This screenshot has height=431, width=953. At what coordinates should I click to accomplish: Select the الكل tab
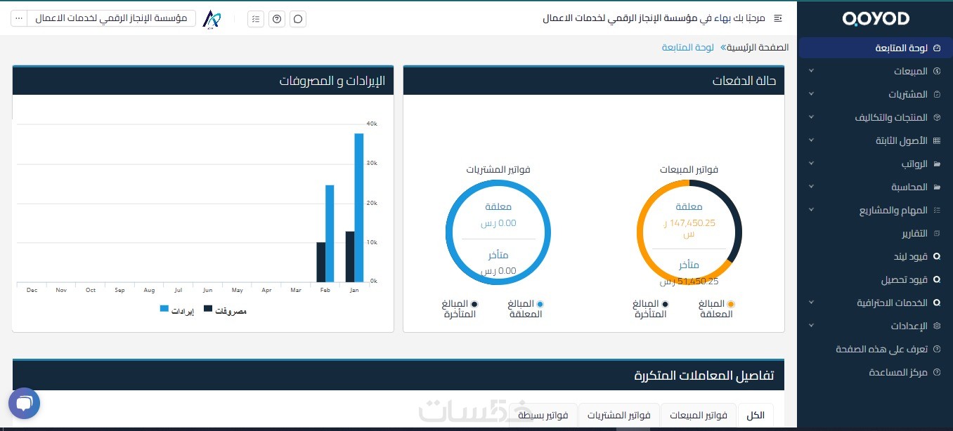point(756,415)
